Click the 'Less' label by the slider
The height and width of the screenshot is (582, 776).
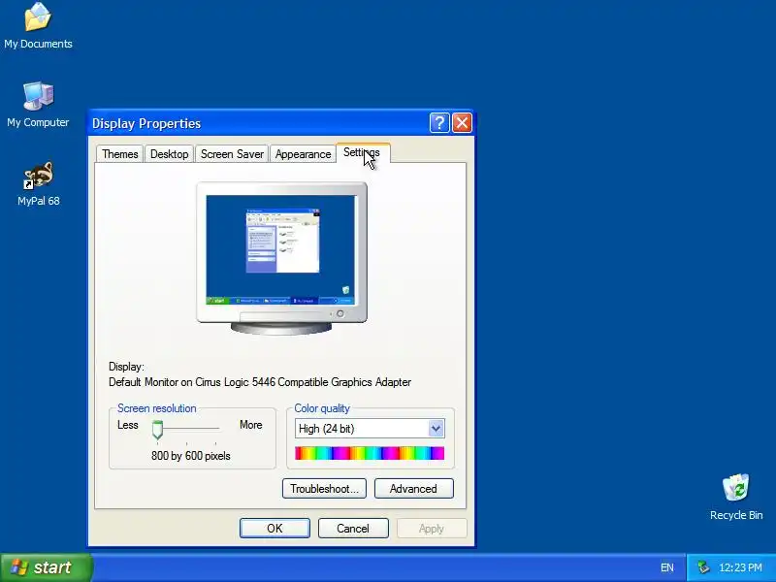(x=128, y=425)
